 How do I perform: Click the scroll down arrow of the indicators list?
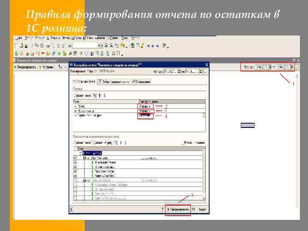tap(204, 199)
